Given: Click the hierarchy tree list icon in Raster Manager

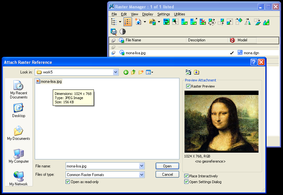Looking at the screenshot, I should coord(114,22).
